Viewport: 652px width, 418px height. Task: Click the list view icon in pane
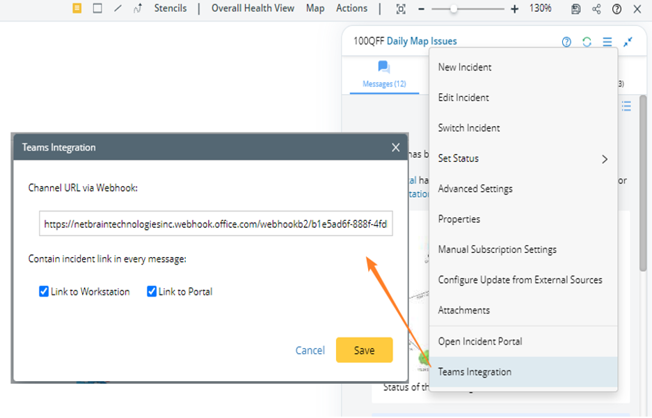[x=626, y=106]
